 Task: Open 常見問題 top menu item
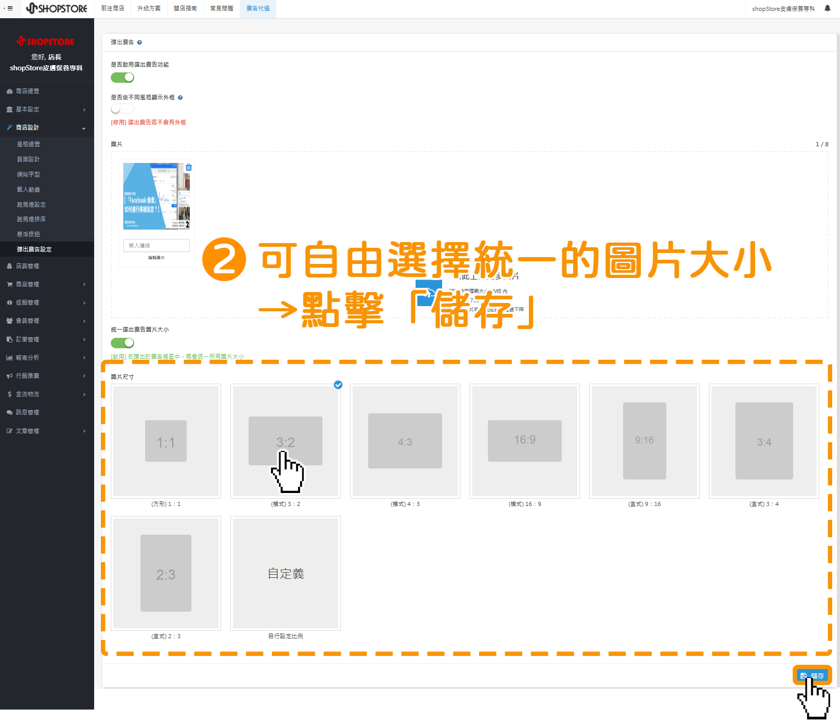click(222, 8)
